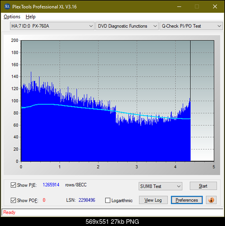Minimize the PlexTools window

pos(179,7)
